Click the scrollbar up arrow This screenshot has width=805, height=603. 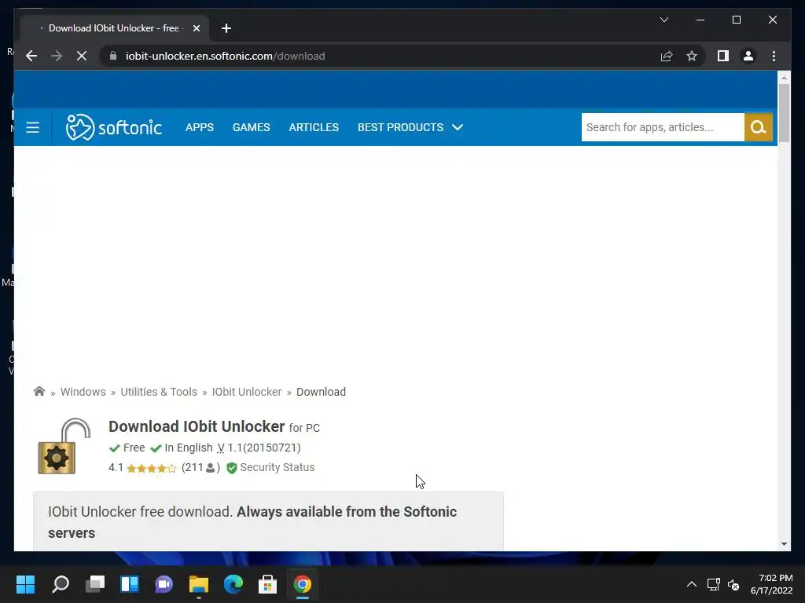click(x=784, y=78)
